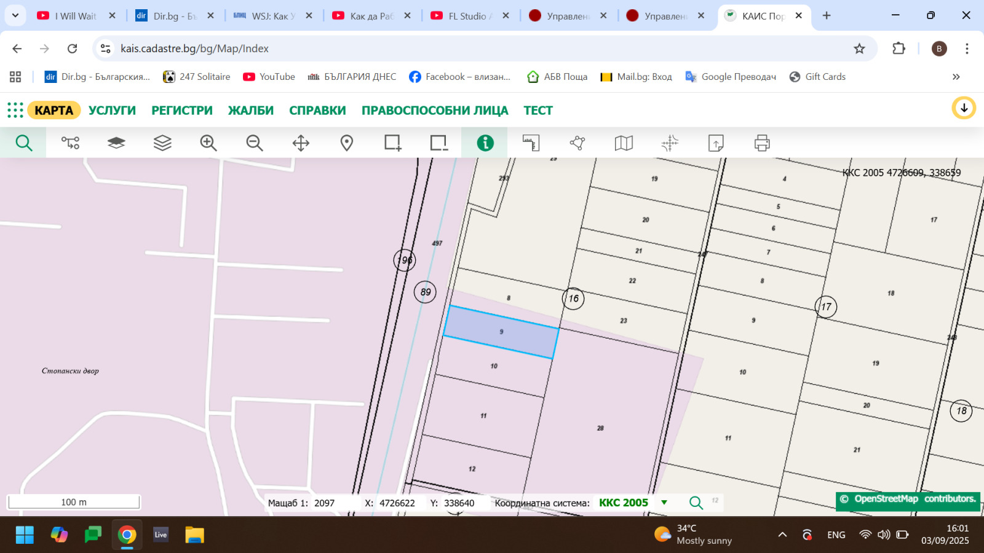
Task: Toggle the add-to-selection rectangle tool
Action: coord(392,143)
